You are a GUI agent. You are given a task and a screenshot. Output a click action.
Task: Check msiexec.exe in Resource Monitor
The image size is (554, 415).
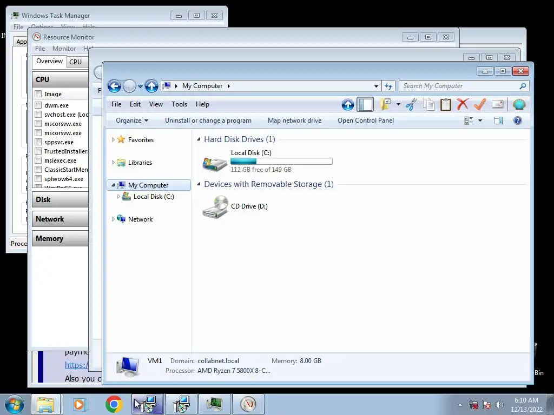(x=38, y=160)
